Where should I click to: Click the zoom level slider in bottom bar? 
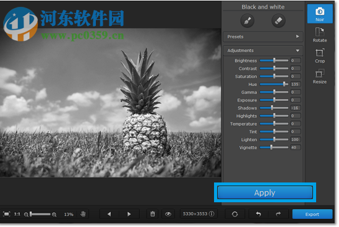tap(40, 214)
